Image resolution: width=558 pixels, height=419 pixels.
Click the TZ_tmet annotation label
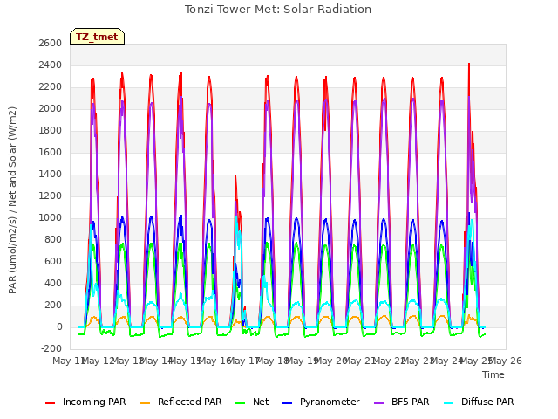click(x=97, y=37)
